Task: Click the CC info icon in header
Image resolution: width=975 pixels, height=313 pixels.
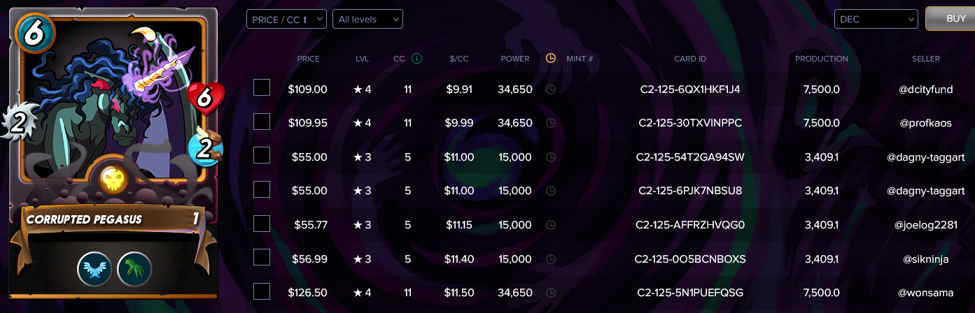Action: [x=417, y=59]
